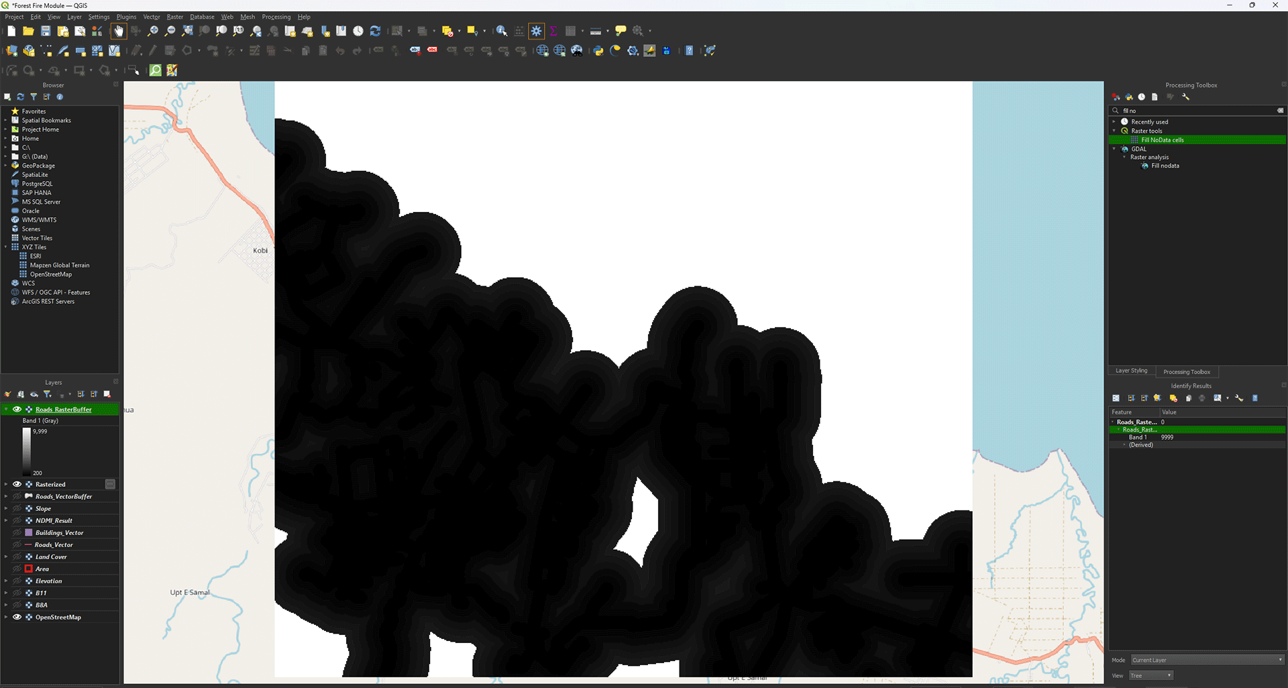Click the Buildings_Vector purple color swatch
The image size is (1288, 688).
click(x=29, y=532)
